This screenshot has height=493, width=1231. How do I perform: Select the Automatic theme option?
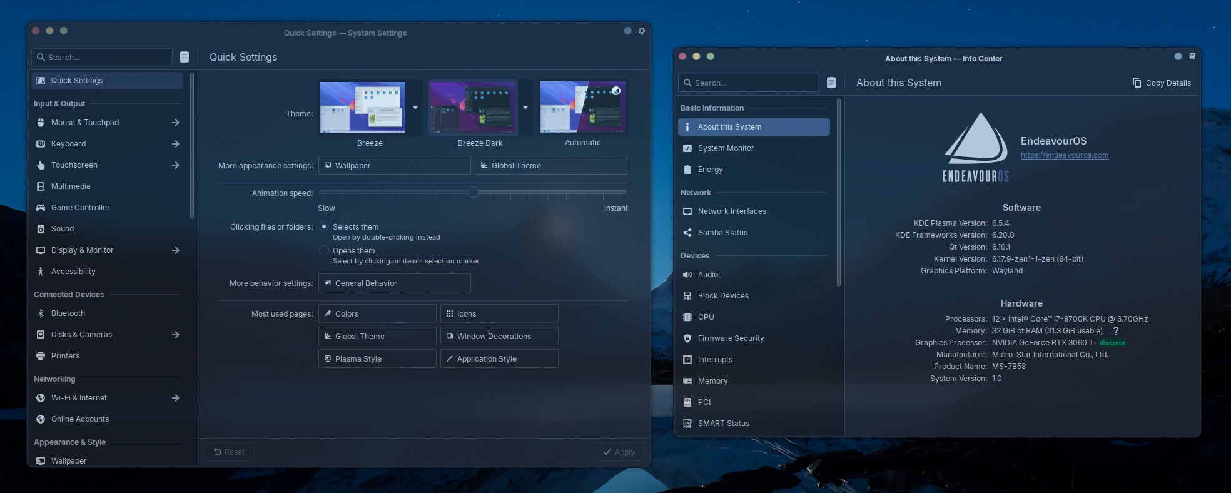point(582,107)
